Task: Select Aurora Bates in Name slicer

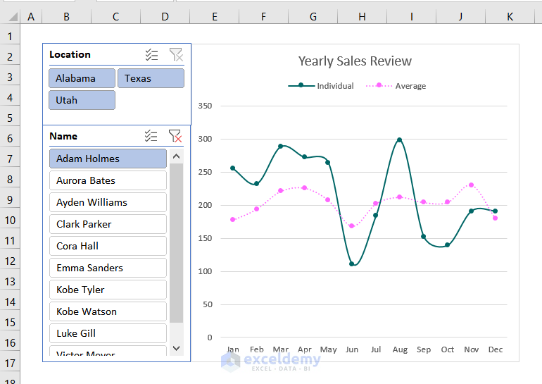Action: tap(108, 180)
